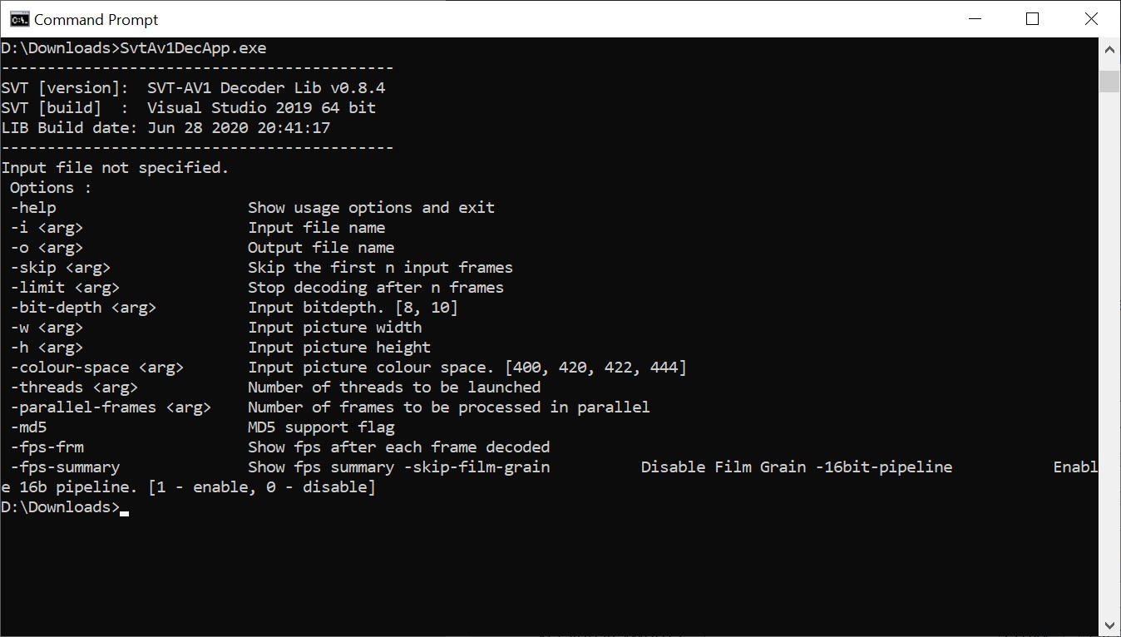Click the -help option line

pos(252,208)
